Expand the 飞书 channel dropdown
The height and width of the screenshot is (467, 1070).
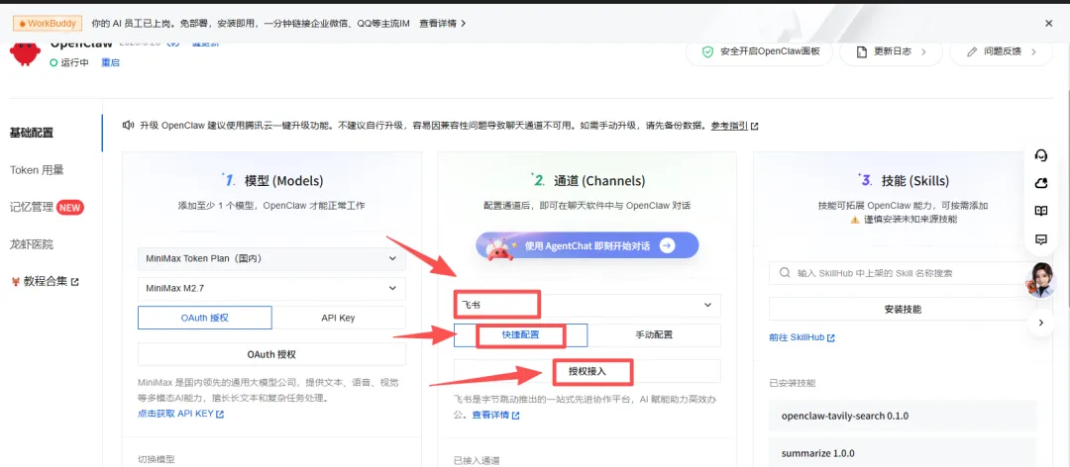(587, 306)
